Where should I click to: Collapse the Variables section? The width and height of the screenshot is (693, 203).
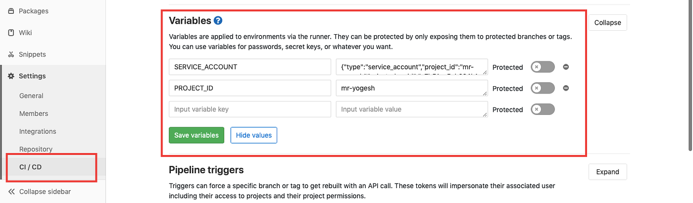[607, 23]
